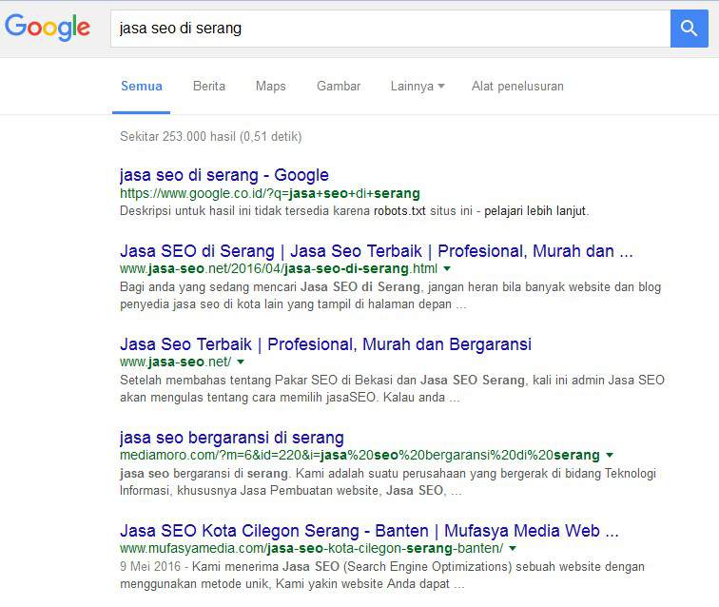The height and width of the screenshot is (607, 719).
Task: Switch to the Berita tab
Action: pyautogui.click(x=209, y=87)
